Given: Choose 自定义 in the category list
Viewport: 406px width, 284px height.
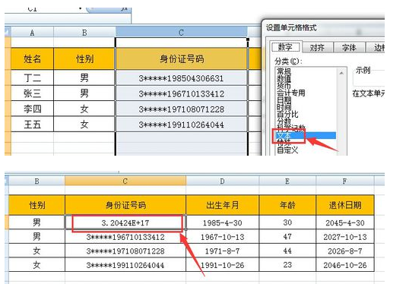Looking at the screenshot, I should coord(287,150).
